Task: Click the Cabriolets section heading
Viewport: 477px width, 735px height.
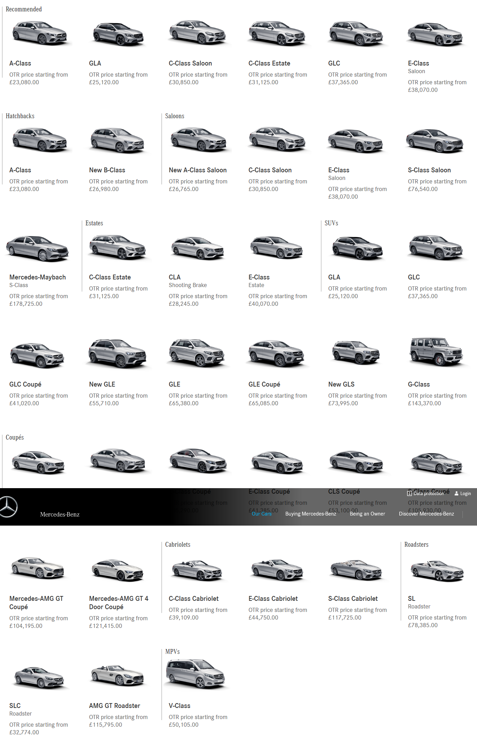Action: point(177,545)
